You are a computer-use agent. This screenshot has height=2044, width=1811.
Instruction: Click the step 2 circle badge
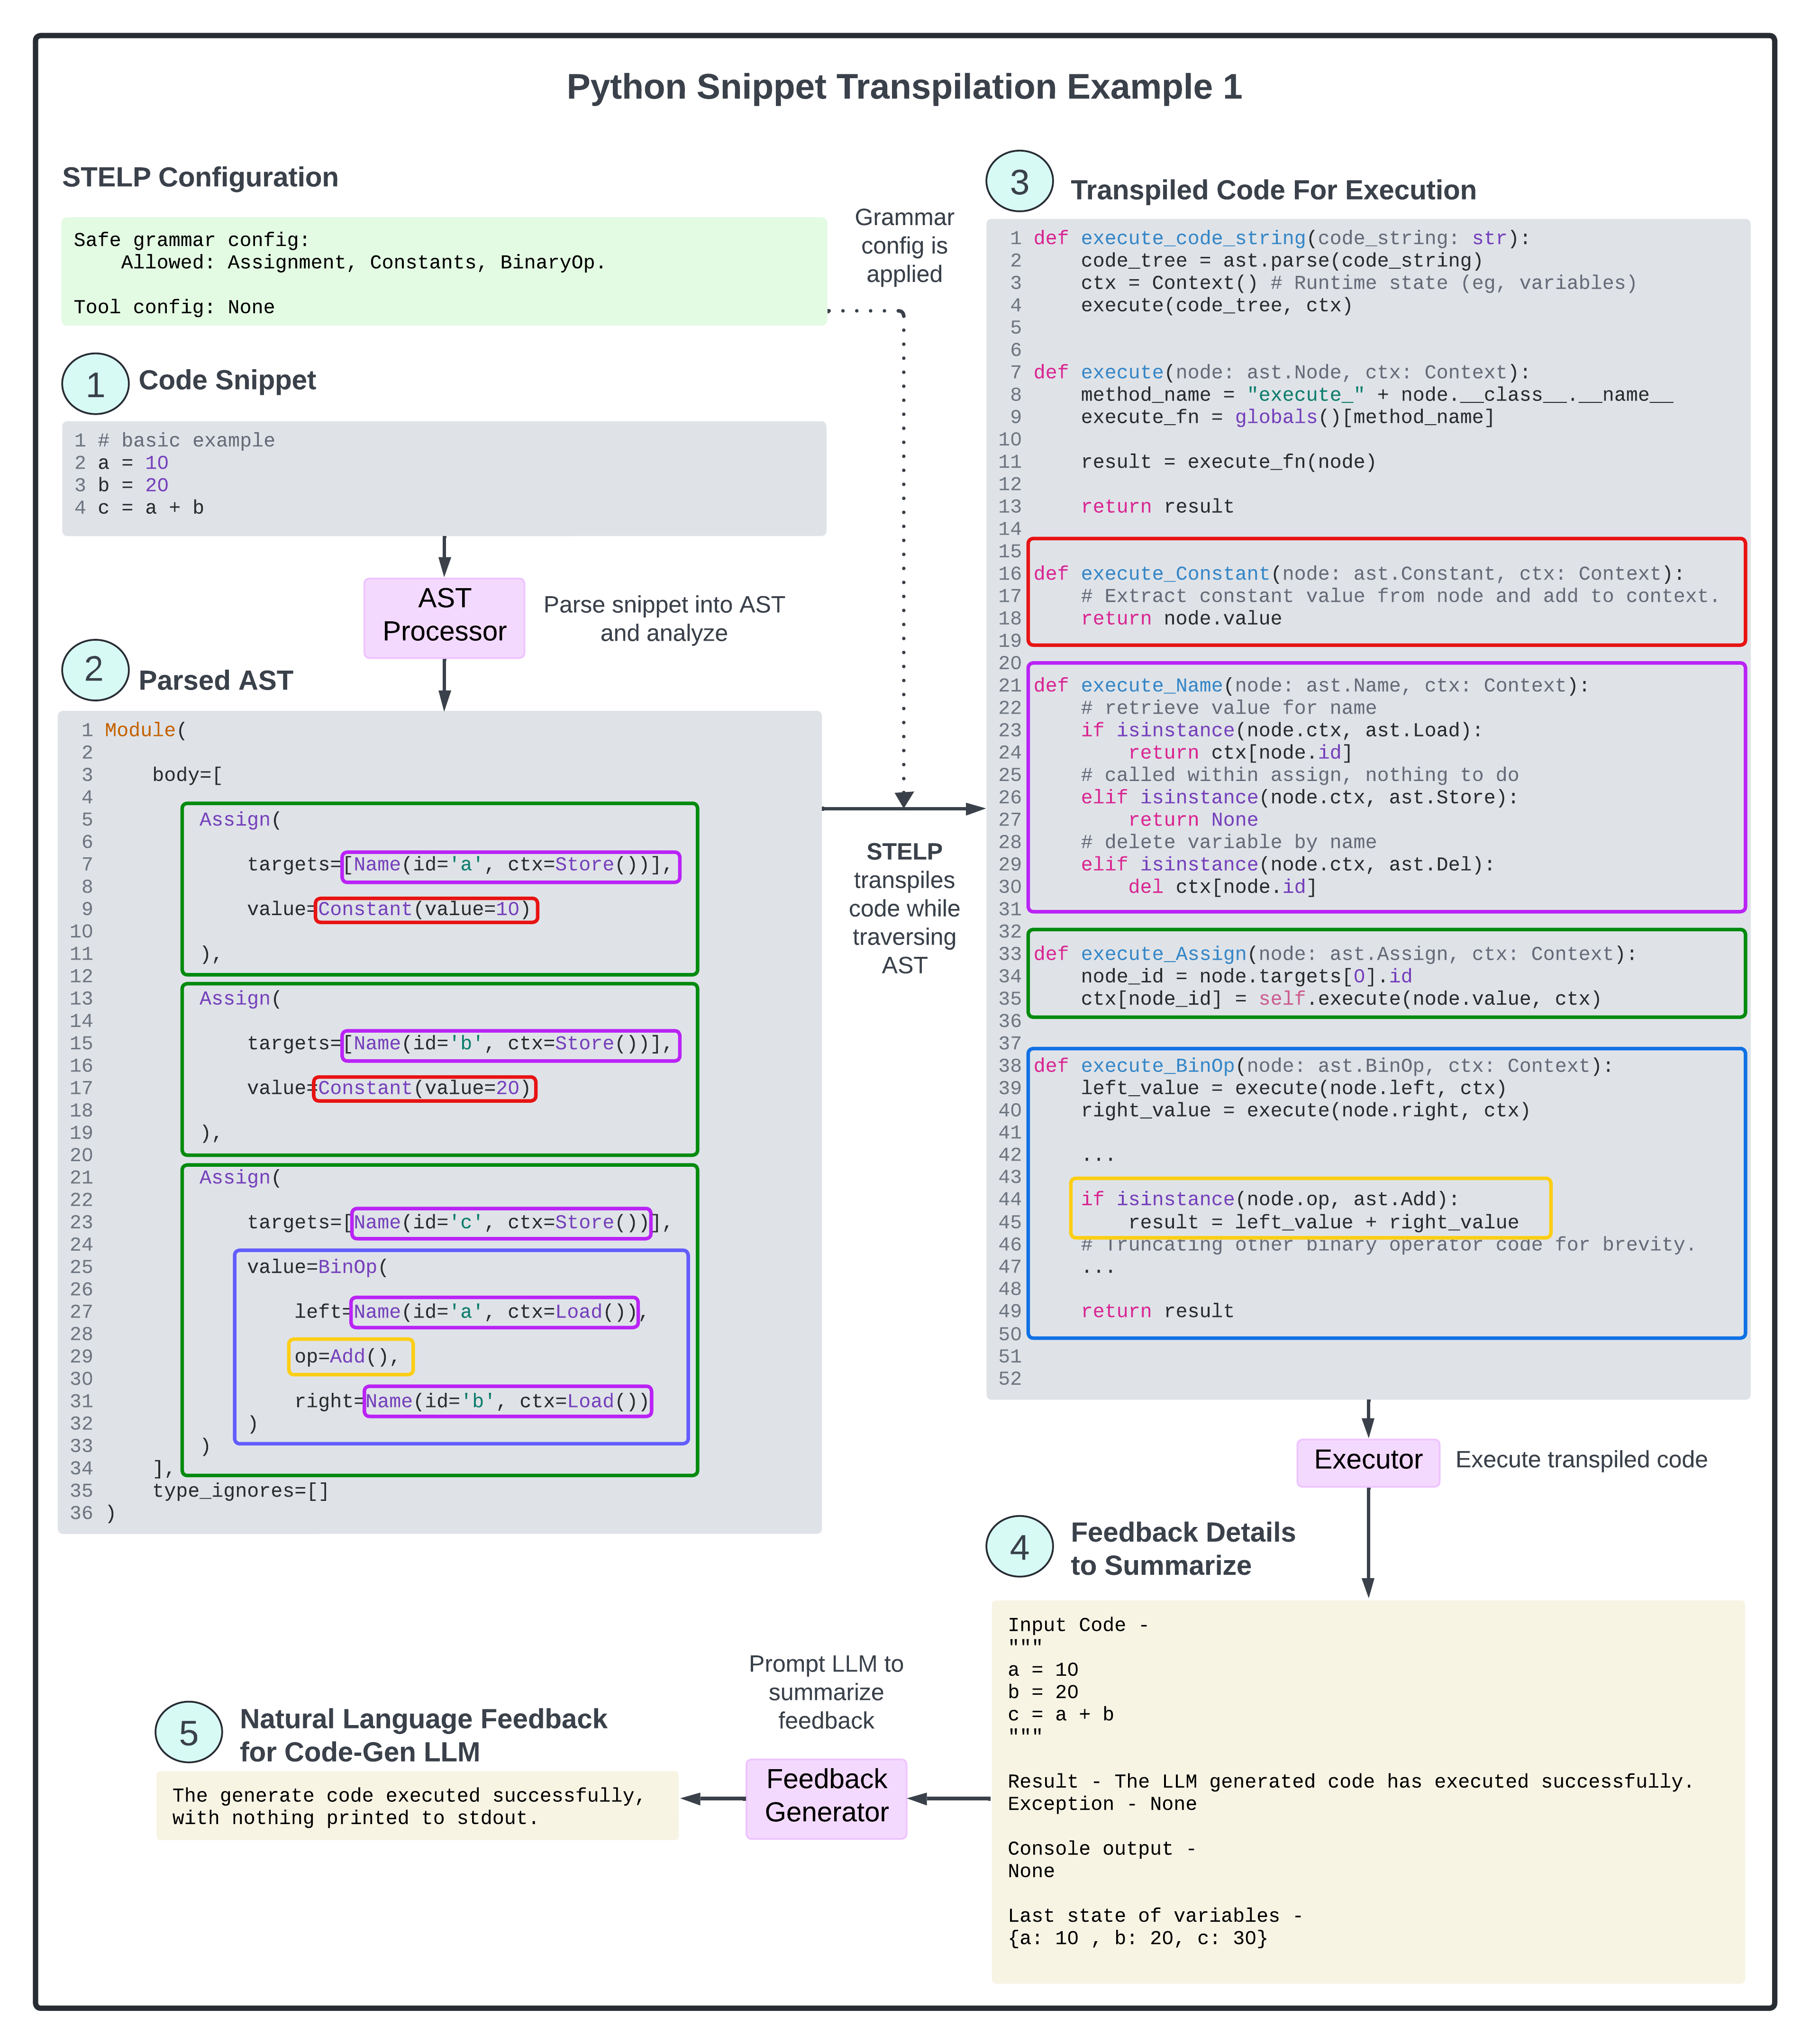tap(95, 670)
